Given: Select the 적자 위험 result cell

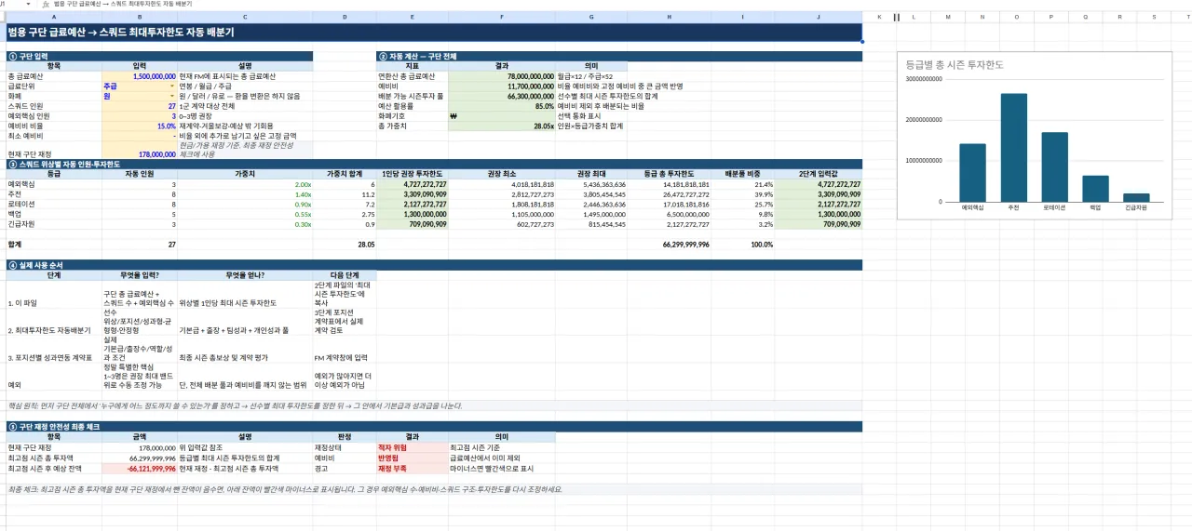Looking at the screenshot, I should [x=413, y=447].
